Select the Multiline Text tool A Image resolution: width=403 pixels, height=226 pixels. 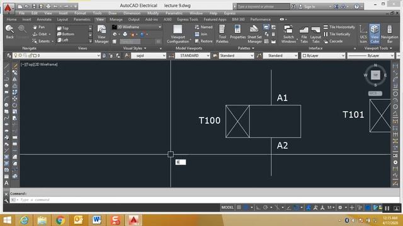click(6, 183)
